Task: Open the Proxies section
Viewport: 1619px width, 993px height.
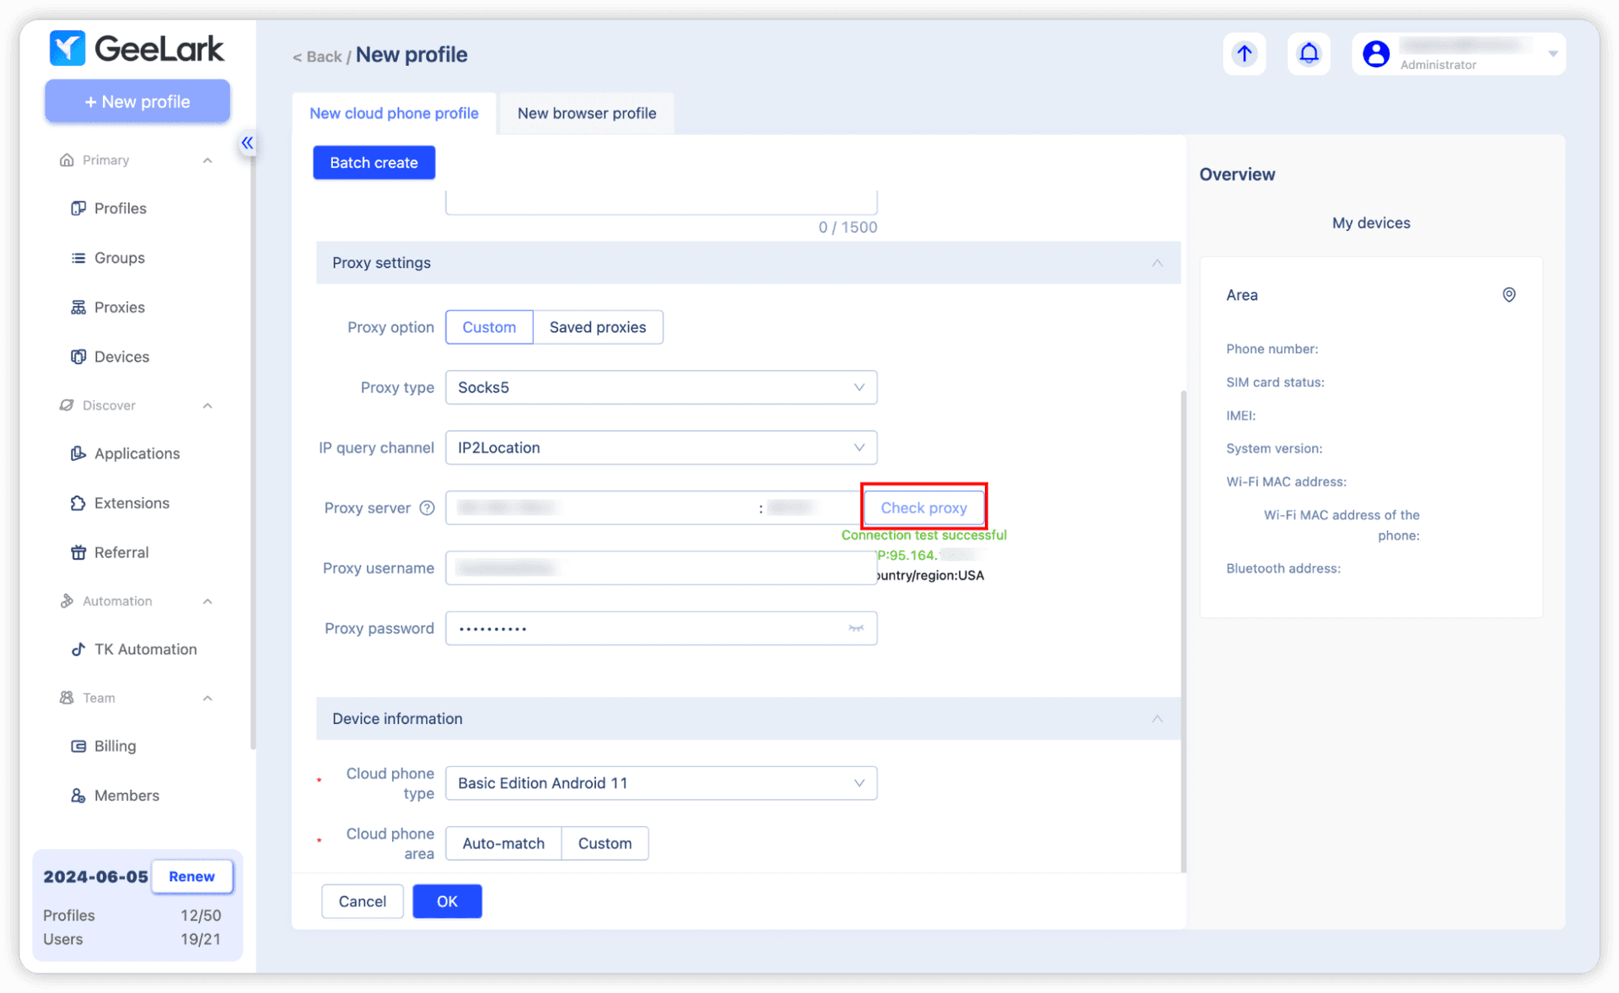Action: (x=119, y=308)
